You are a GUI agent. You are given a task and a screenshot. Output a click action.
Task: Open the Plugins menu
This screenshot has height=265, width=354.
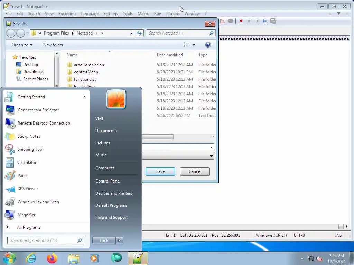(173, 14)
